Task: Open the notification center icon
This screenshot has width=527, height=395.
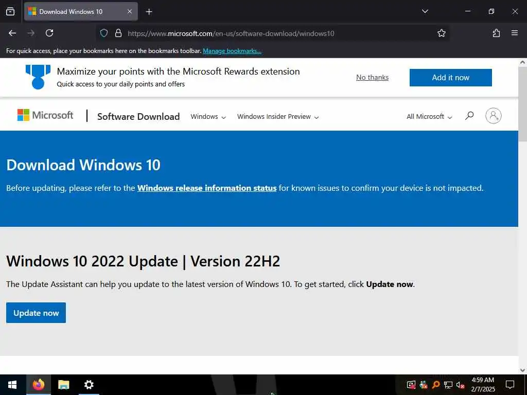Action: [510, 385]
